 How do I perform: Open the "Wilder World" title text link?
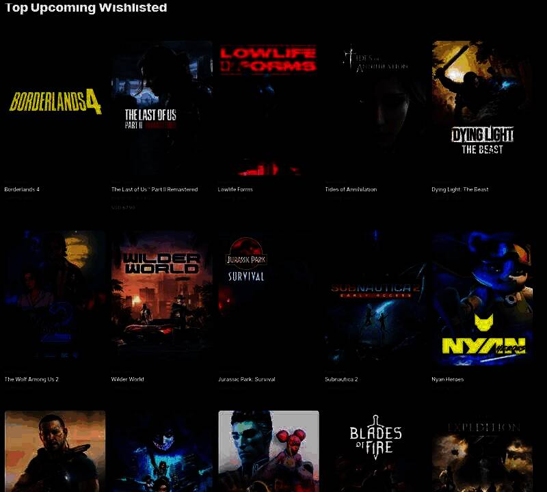coord(127,379)
